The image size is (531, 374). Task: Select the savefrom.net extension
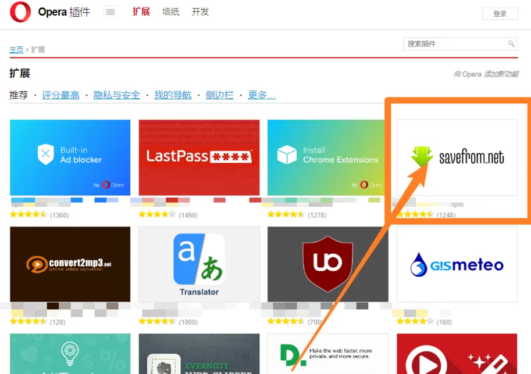pos(457,157)
